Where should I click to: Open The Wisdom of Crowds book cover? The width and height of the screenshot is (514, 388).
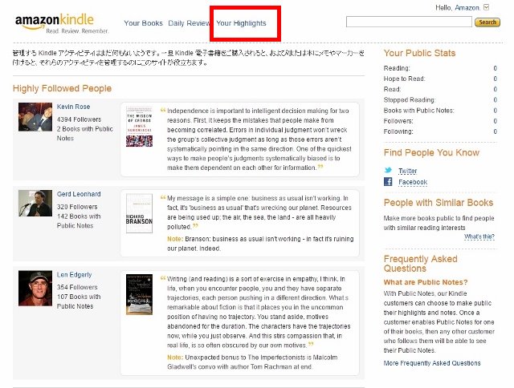pos(139,127)
